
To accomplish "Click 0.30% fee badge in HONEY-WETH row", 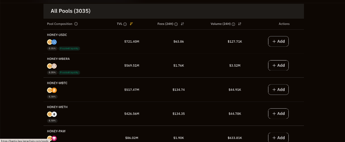I will (52, 121).
